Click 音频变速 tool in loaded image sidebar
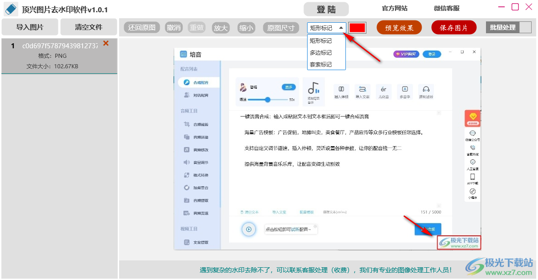Screen dimensions: 538x280 (197, 213)
